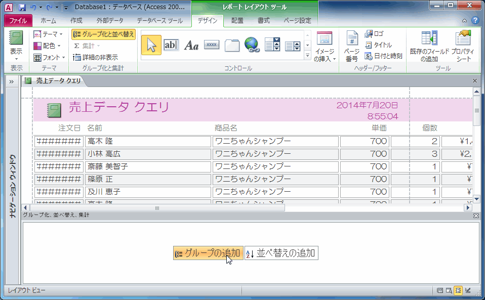Image resolution: width=485 pixels, height=300 pixels.
Task: Click 既存のフィールドの追加 add existing fields
Action: 429,47
